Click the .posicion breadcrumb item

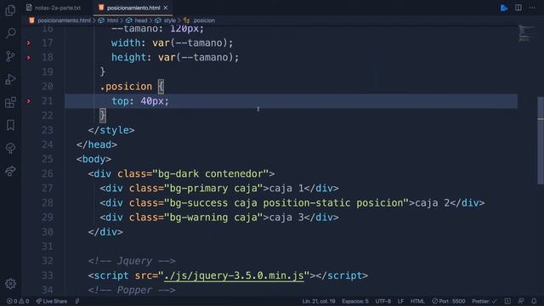pos(204,20)
